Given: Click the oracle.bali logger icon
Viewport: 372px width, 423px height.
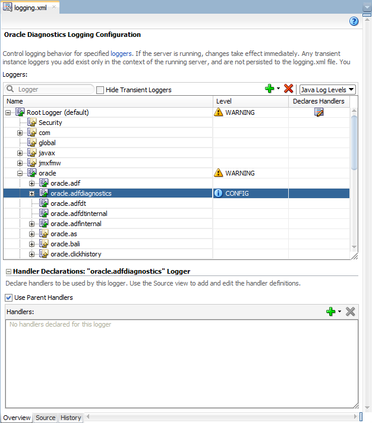Looking at the screenshot, I should tap(43, 243).
